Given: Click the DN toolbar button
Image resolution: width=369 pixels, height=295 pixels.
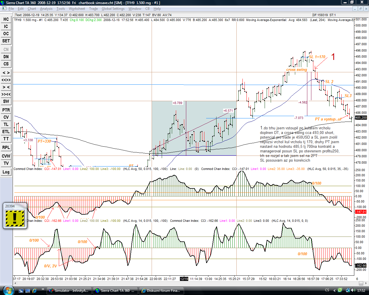Looking at the screenshot, I should [6, 57].
